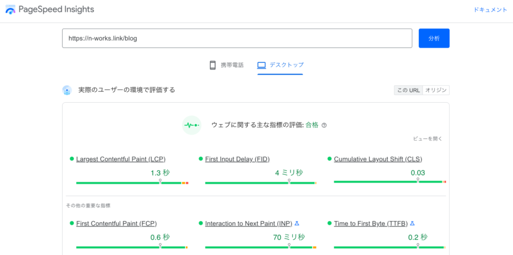The height and width of the screenshot is (255, 513).
Task: Click the 1.3 秒 LCP value
Action: point(160,173)
